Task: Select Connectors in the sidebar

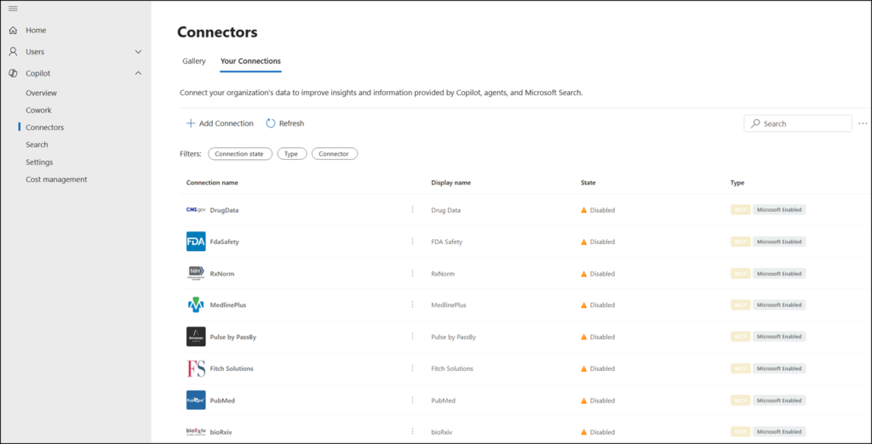Action: point(44,128)
